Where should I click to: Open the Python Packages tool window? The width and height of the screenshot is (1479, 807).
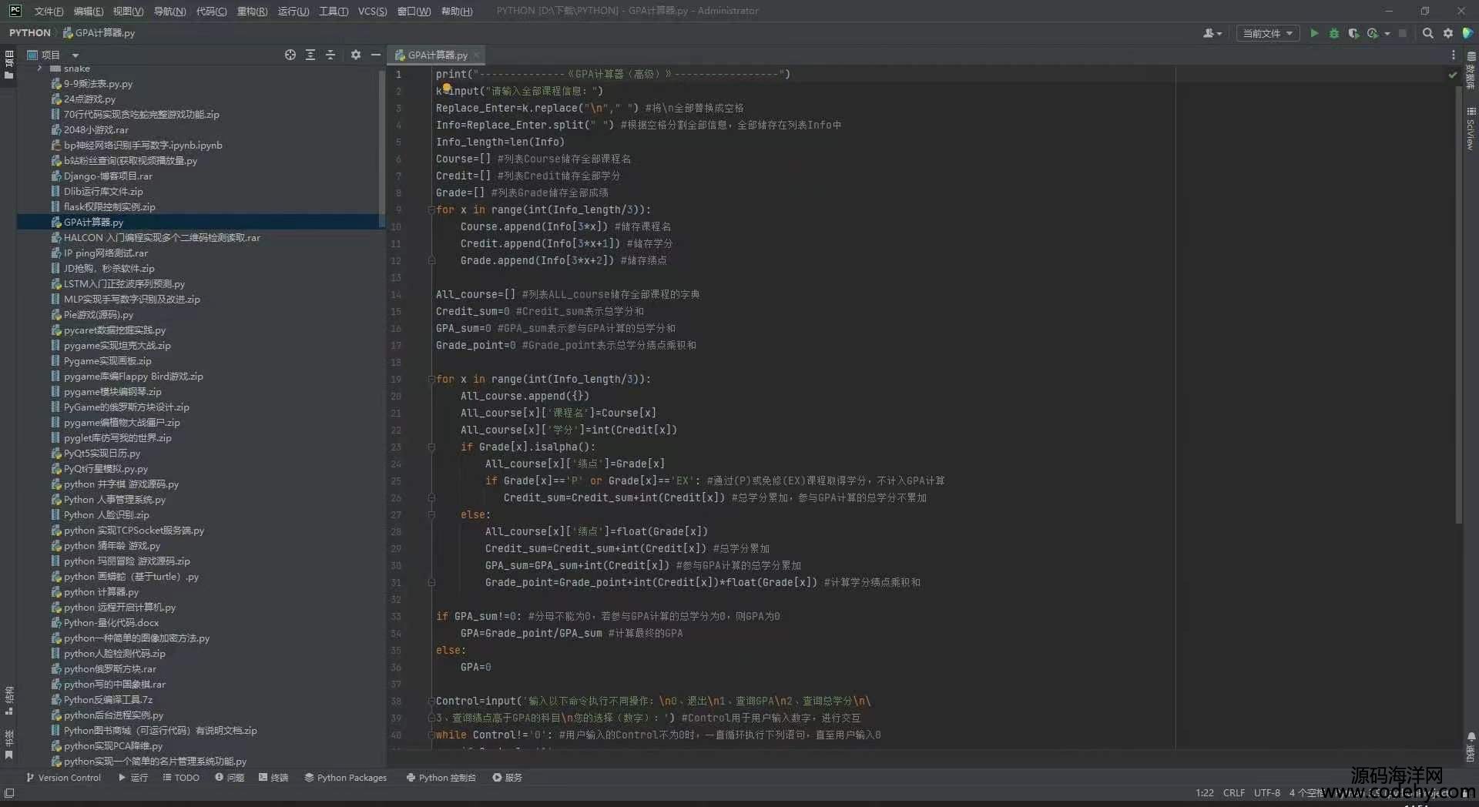tap(346, 778)
